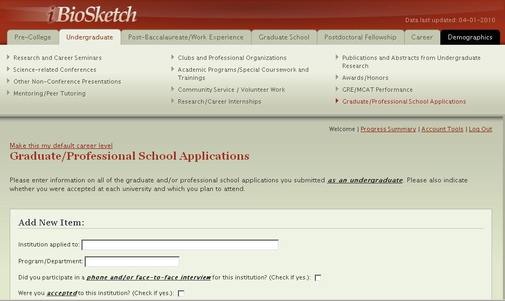Click arrow beside Research/Career Internships
Viewport: 505px width, 301px height.
(x=173, y=101)
